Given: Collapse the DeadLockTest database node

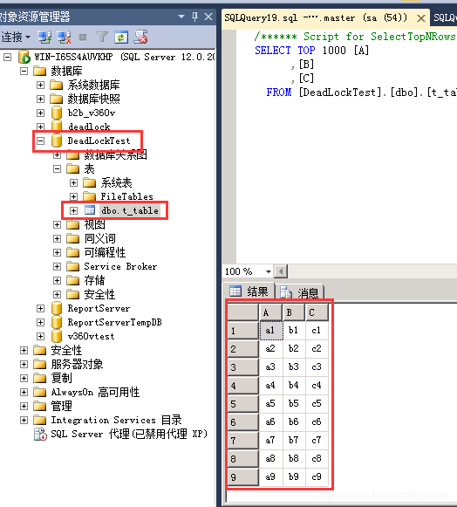Looking at the screenshot, I should pyautogui.click(x=40, y=140).
